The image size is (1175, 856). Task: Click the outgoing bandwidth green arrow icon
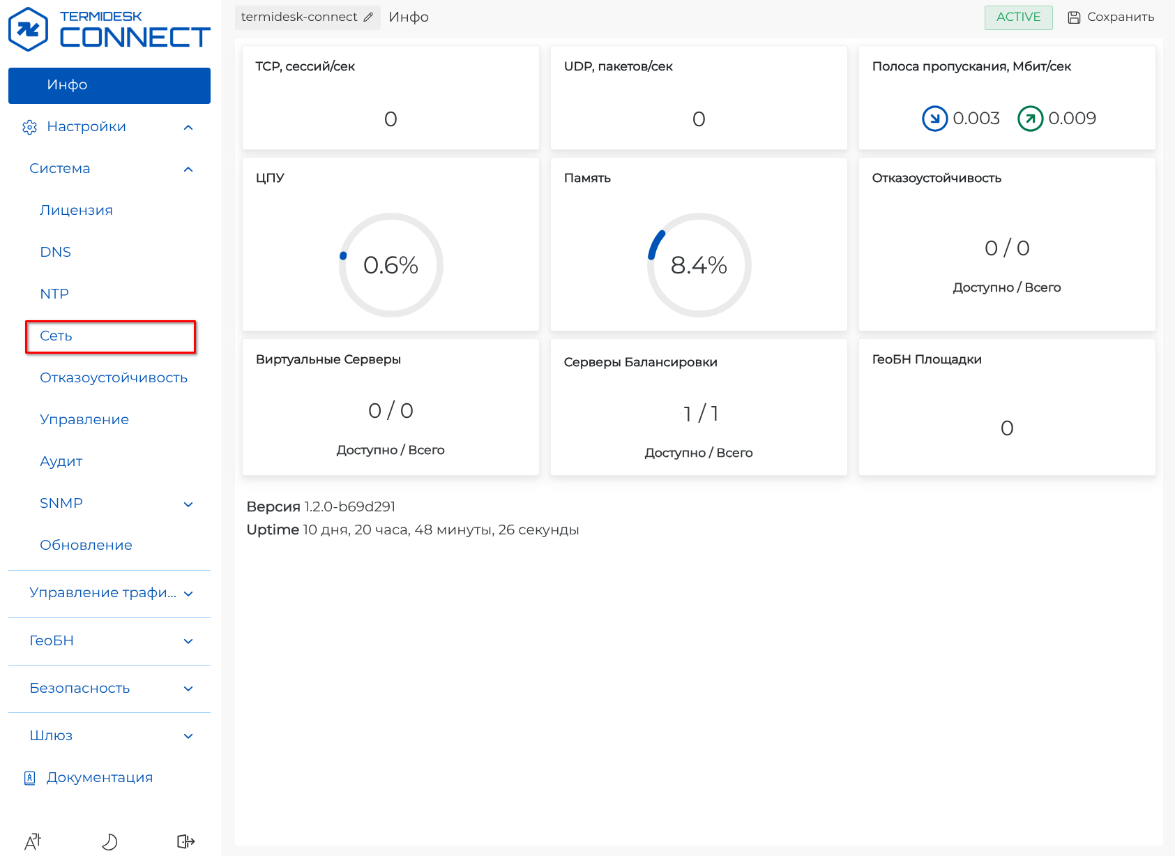1030,119
